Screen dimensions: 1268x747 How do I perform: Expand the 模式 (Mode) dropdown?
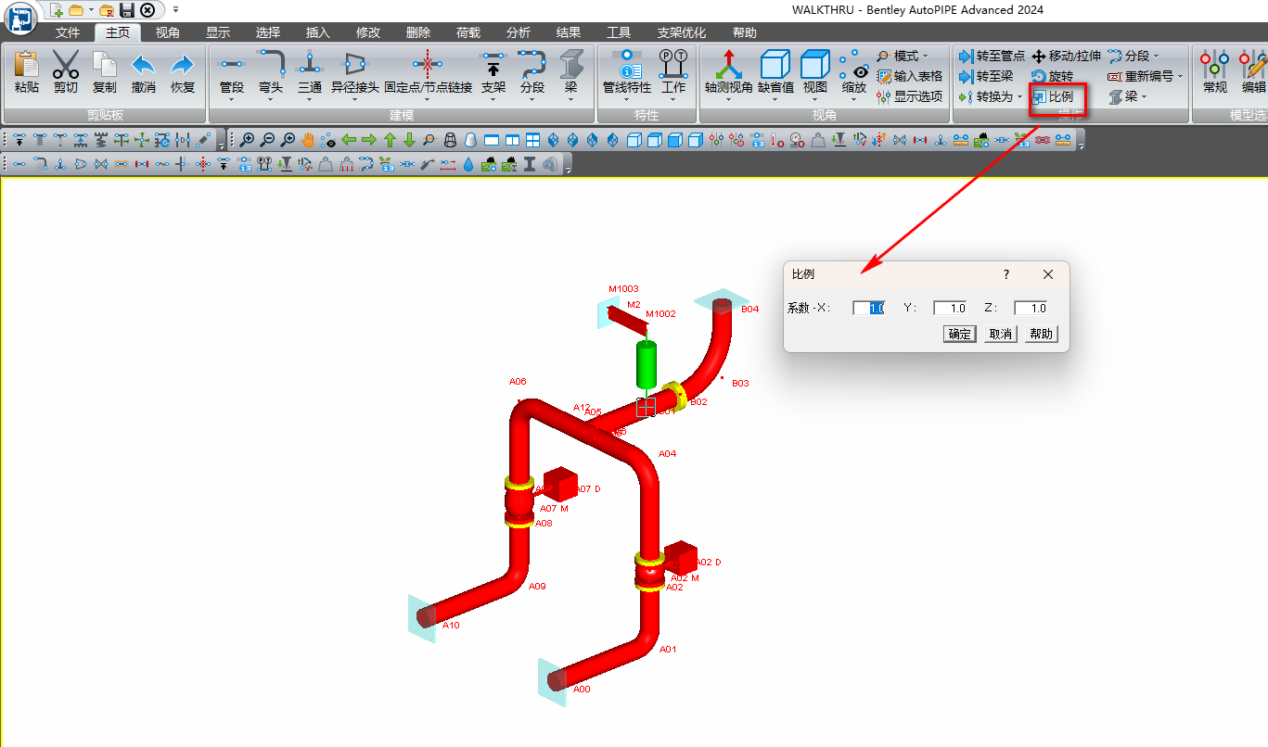(x=904, y=57)
